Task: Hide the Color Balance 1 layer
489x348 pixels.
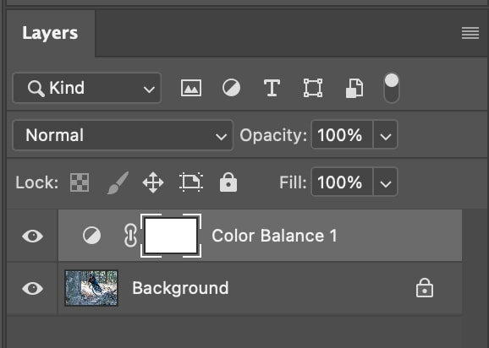Action: tap(32, 236)
